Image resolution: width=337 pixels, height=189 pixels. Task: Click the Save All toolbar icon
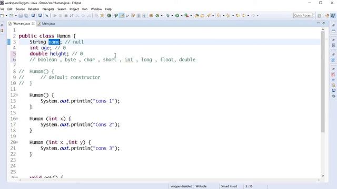coord(26,15)
